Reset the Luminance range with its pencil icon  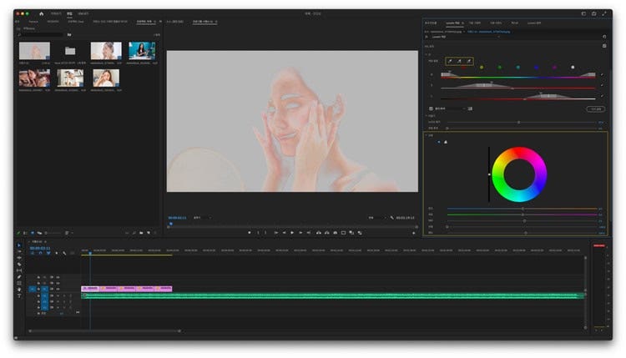click(x=602, y=96)
